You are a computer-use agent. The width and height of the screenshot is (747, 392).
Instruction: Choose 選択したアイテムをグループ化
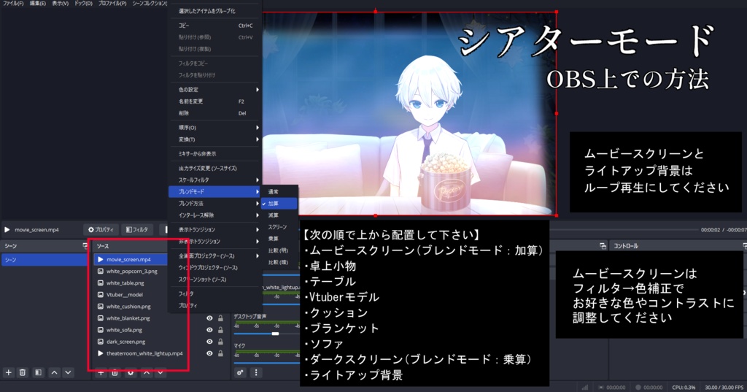[215, 11]
